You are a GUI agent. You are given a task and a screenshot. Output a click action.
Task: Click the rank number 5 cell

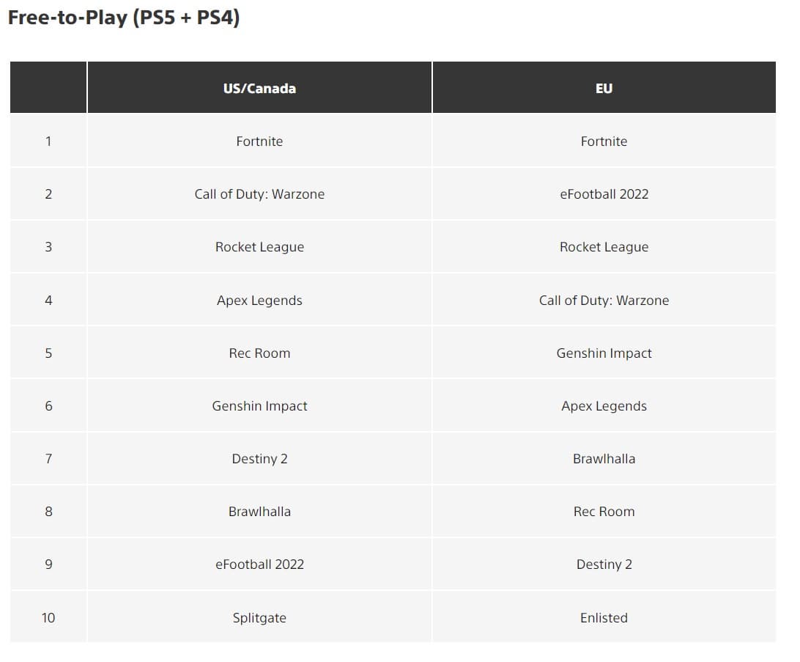pos(48,353)
